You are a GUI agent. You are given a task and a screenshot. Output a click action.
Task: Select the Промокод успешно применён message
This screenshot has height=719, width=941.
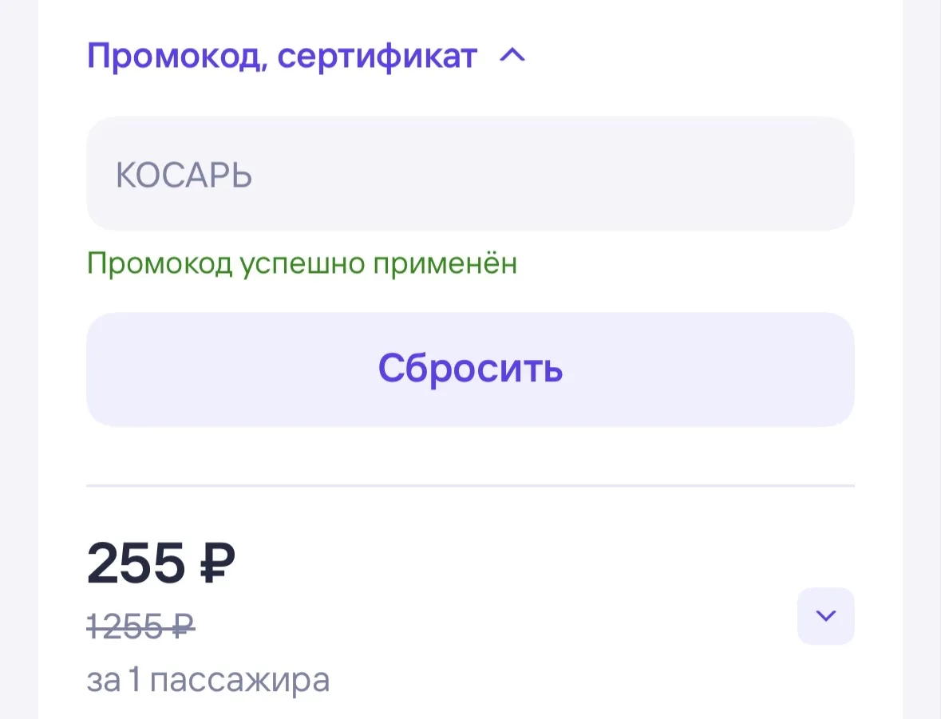click(302, 263)
